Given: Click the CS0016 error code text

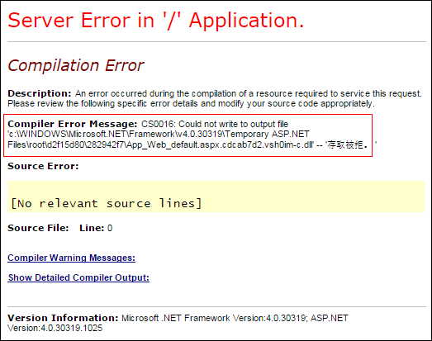Looking at the screenshot, I should (158, 124).
